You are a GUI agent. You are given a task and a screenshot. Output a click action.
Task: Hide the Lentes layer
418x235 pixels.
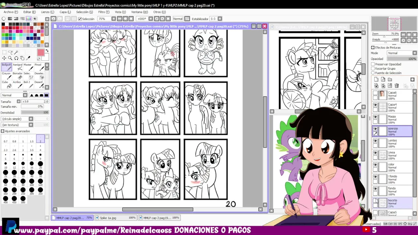coord(375,141)
